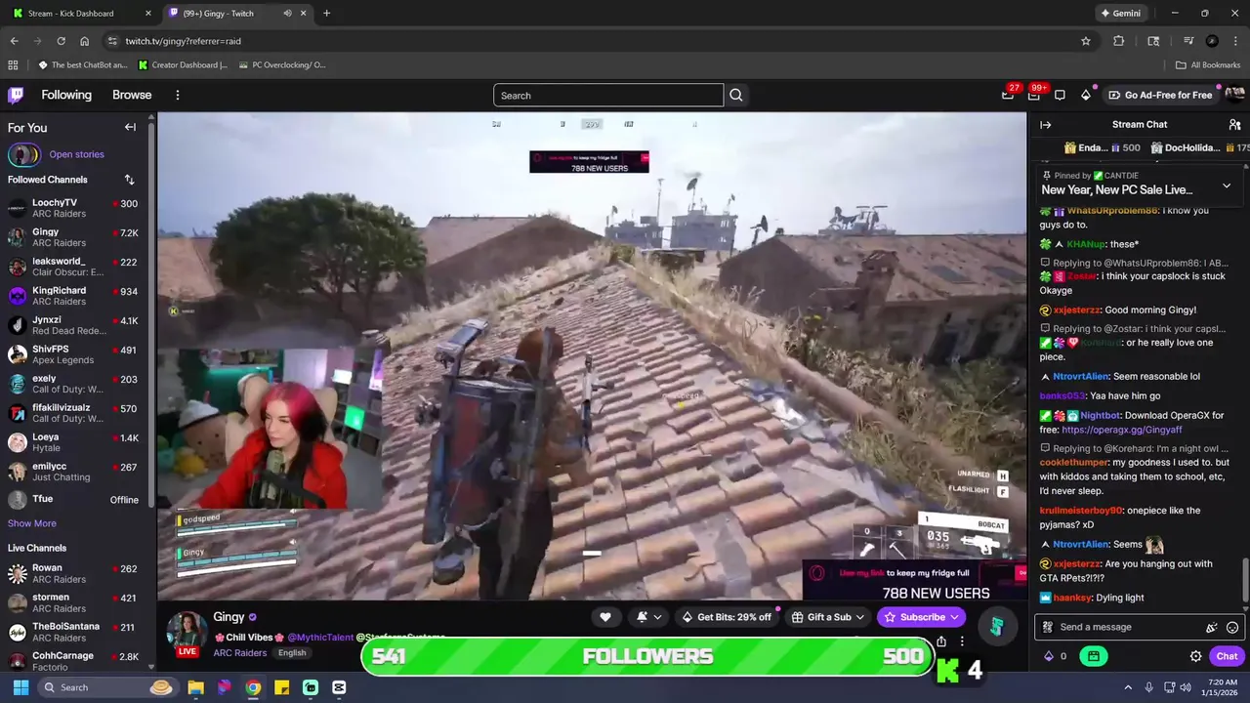Click the search magnifier button
The width and height of the screenshot is (1250, 703).
click(736, 95)
